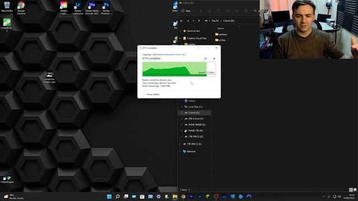Image resolution: width=358 pixels, height=201 pixels.
Task: Click the Rename icon in Explorer toolbar
Action: 228,11
